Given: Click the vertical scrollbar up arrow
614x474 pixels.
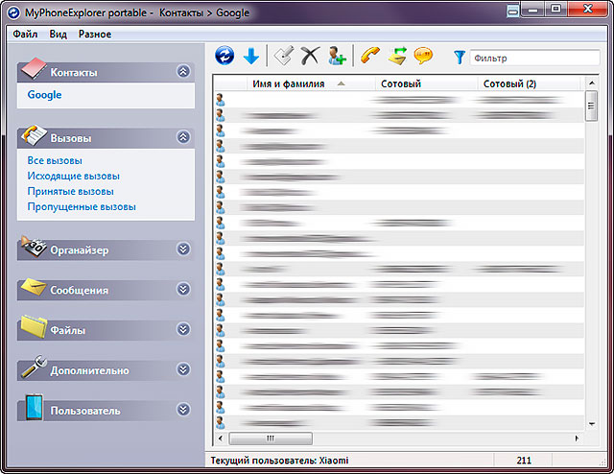Looking at the screenshot, I should [x=592, y=83].
